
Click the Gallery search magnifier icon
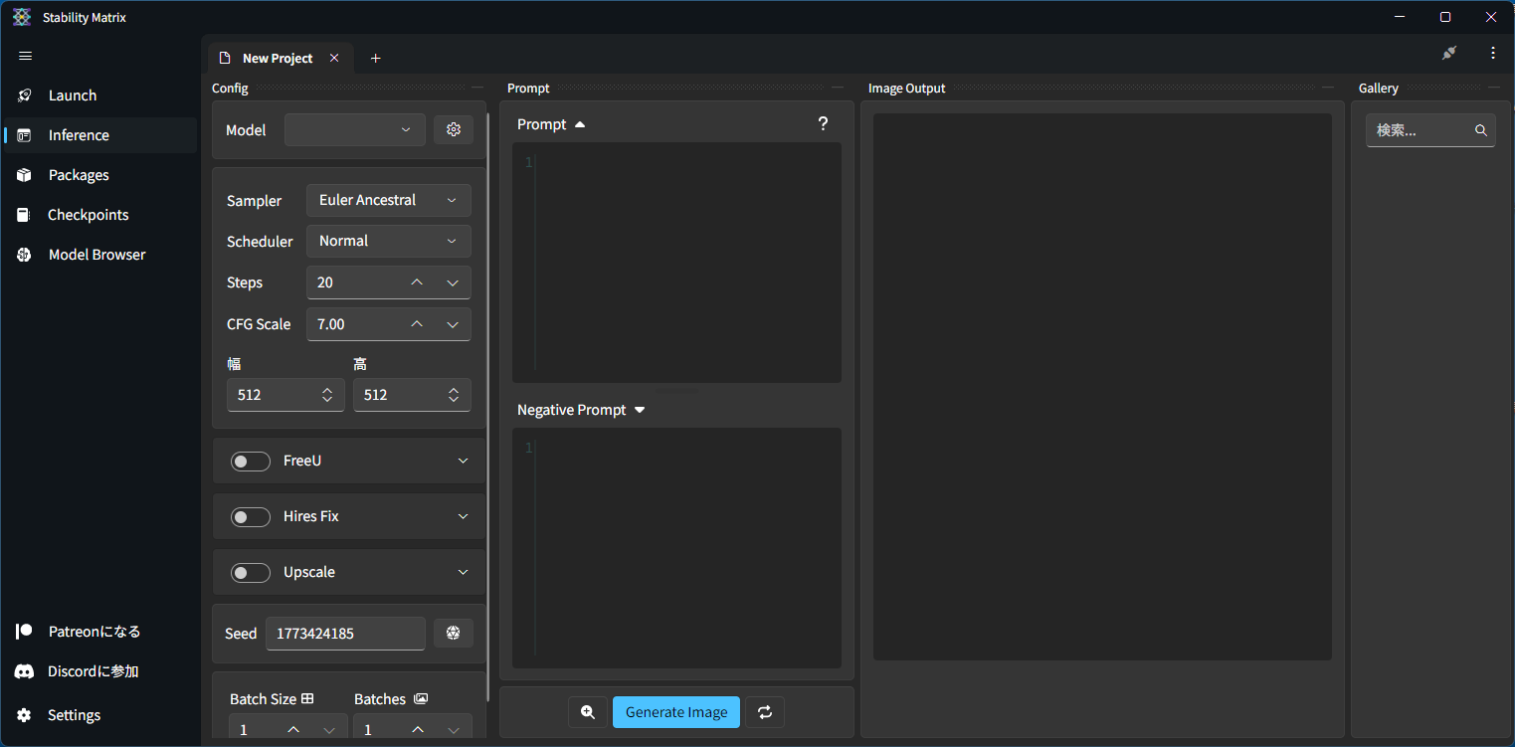tap(1480, 130)
